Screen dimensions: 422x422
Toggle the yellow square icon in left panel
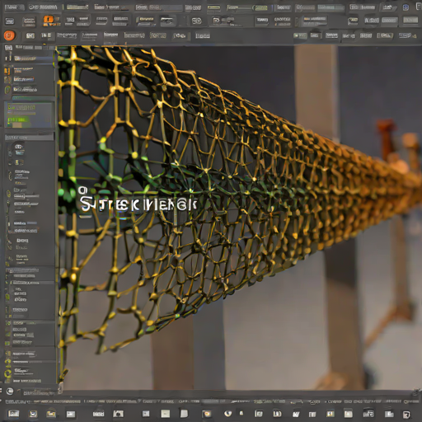[x=7, y=71]
